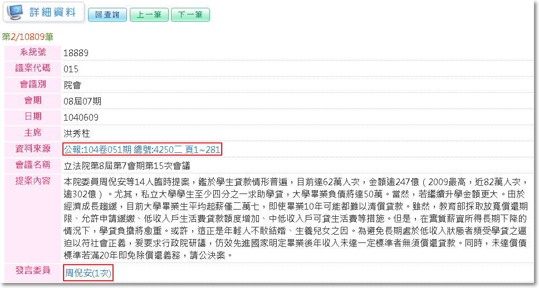The height and width of the screenshot is (288, 539).
Task: Click the 資料來源 row label
Action: tap(33, 148)
